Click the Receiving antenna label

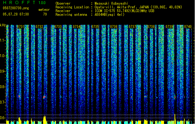click(x=71, y=15)
